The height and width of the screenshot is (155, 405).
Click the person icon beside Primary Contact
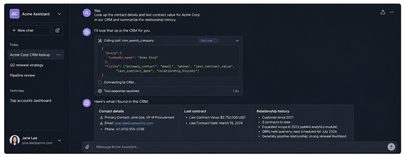click(102, 118)
